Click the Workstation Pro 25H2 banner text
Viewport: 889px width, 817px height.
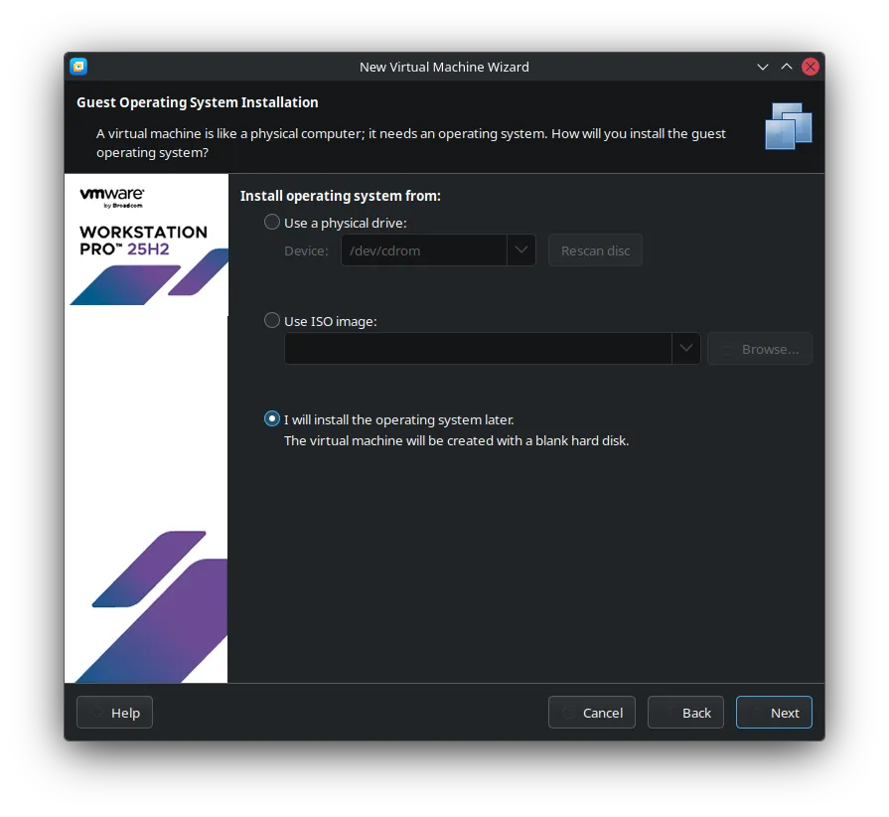pyautogui.click(x=143, y=240)
